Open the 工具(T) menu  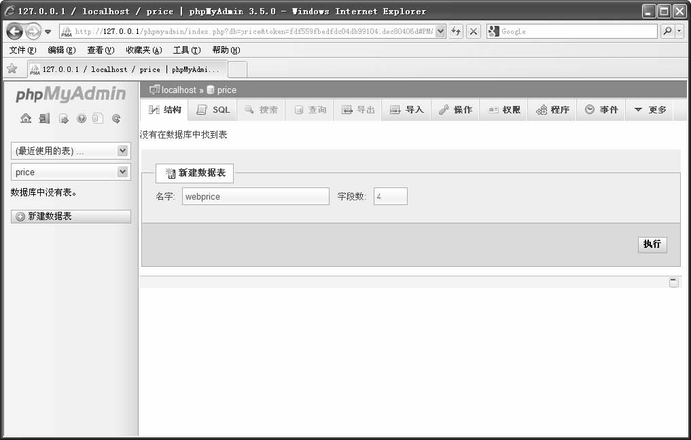[x=187, y=50]
